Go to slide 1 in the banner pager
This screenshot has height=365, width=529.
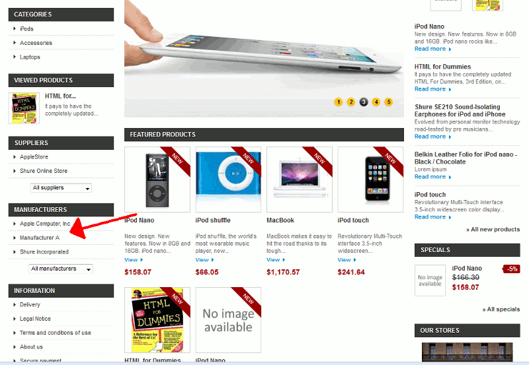pos(339,102)
